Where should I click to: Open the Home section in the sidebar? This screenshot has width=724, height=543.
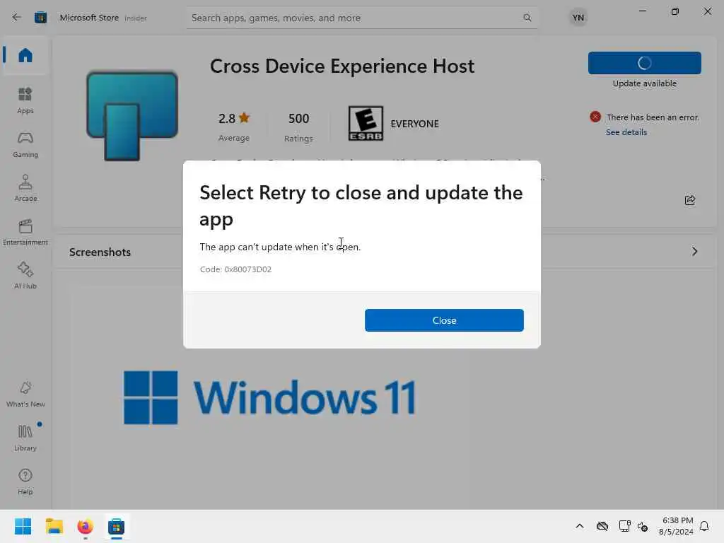point(25,55)
